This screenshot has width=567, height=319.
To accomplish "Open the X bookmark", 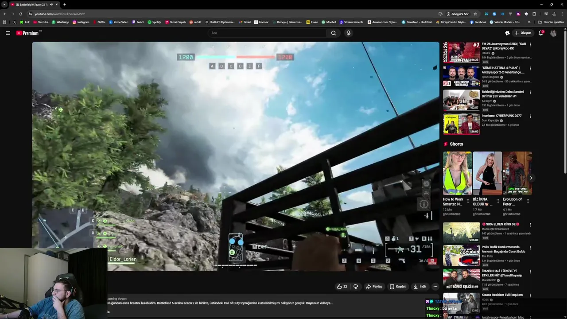I will click(14, 22).
